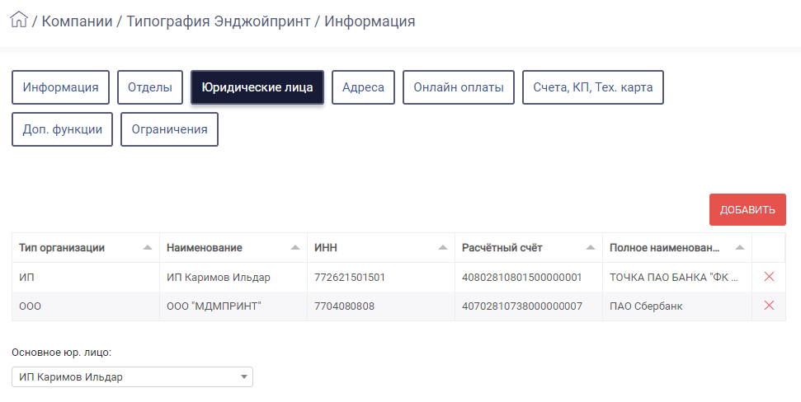Select ИП Каримов Ильдар name cell
801x402 pixels.
[x=233, y=277]
